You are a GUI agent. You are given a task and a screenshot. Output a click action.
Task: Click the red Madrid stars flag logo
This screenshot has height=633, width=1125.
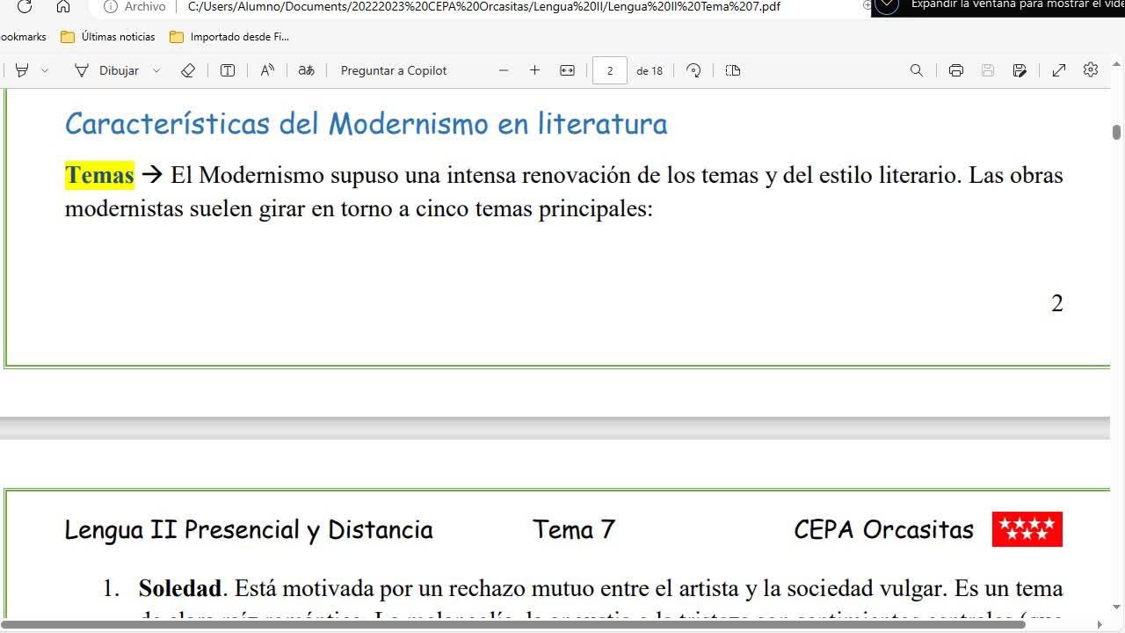point(1027,529)
